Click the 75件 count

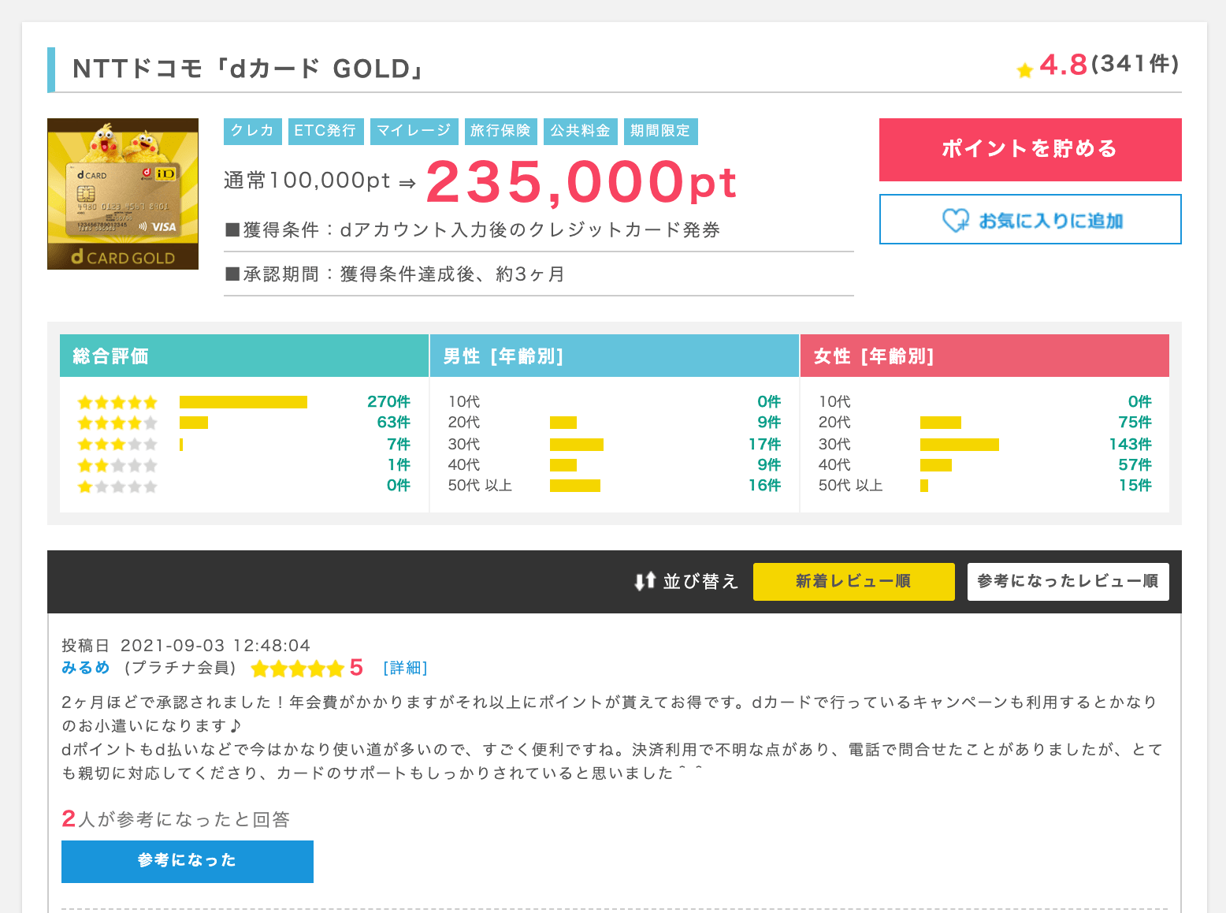point(1135,423)
